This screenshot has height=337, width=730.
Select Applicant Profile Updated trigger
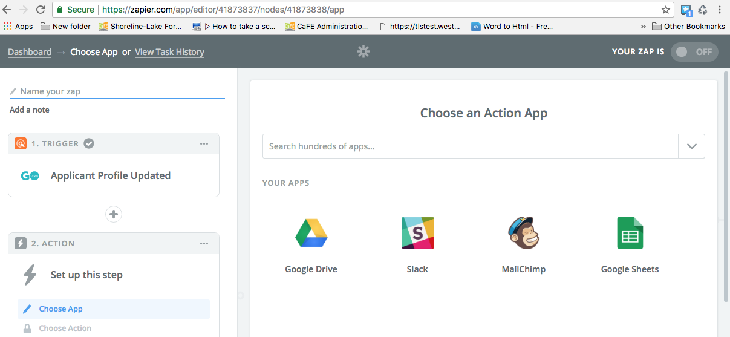(x=111, y=175)
